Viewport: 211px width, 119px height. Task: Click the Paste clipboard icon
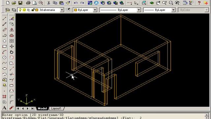tap(62, 3)
